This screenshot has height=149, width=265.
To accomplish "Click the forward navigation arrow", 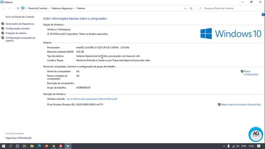I will pyautogui.click(x=10, y=8).
